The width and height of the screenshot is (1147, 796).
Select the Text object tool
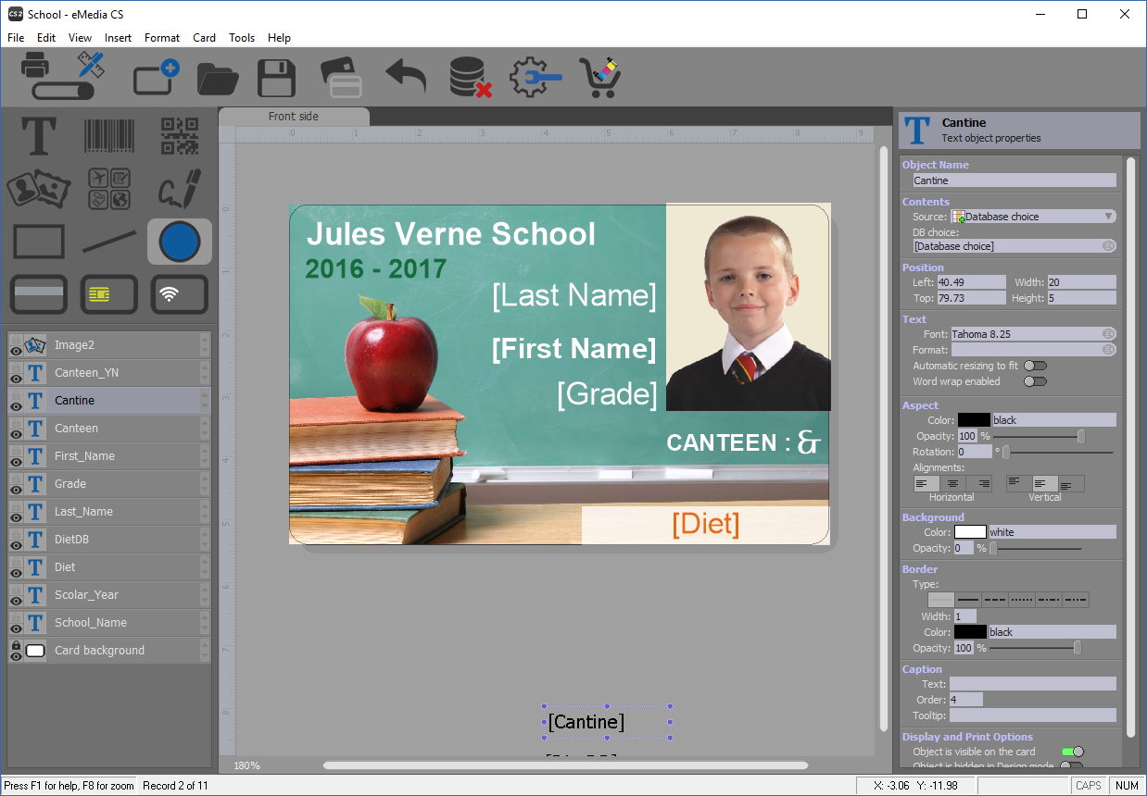click(x=38, y=136)
